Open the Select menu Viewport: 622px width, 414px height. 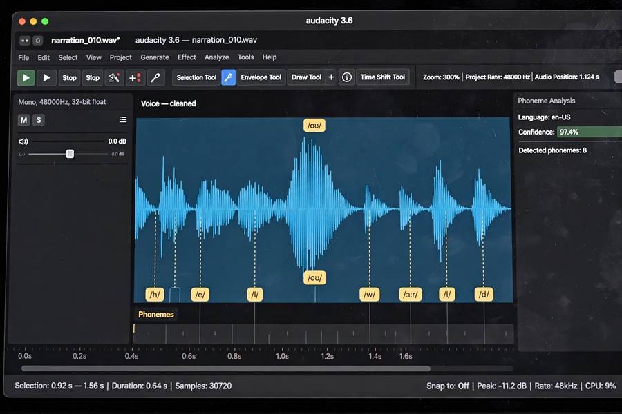tap(68, 57)
